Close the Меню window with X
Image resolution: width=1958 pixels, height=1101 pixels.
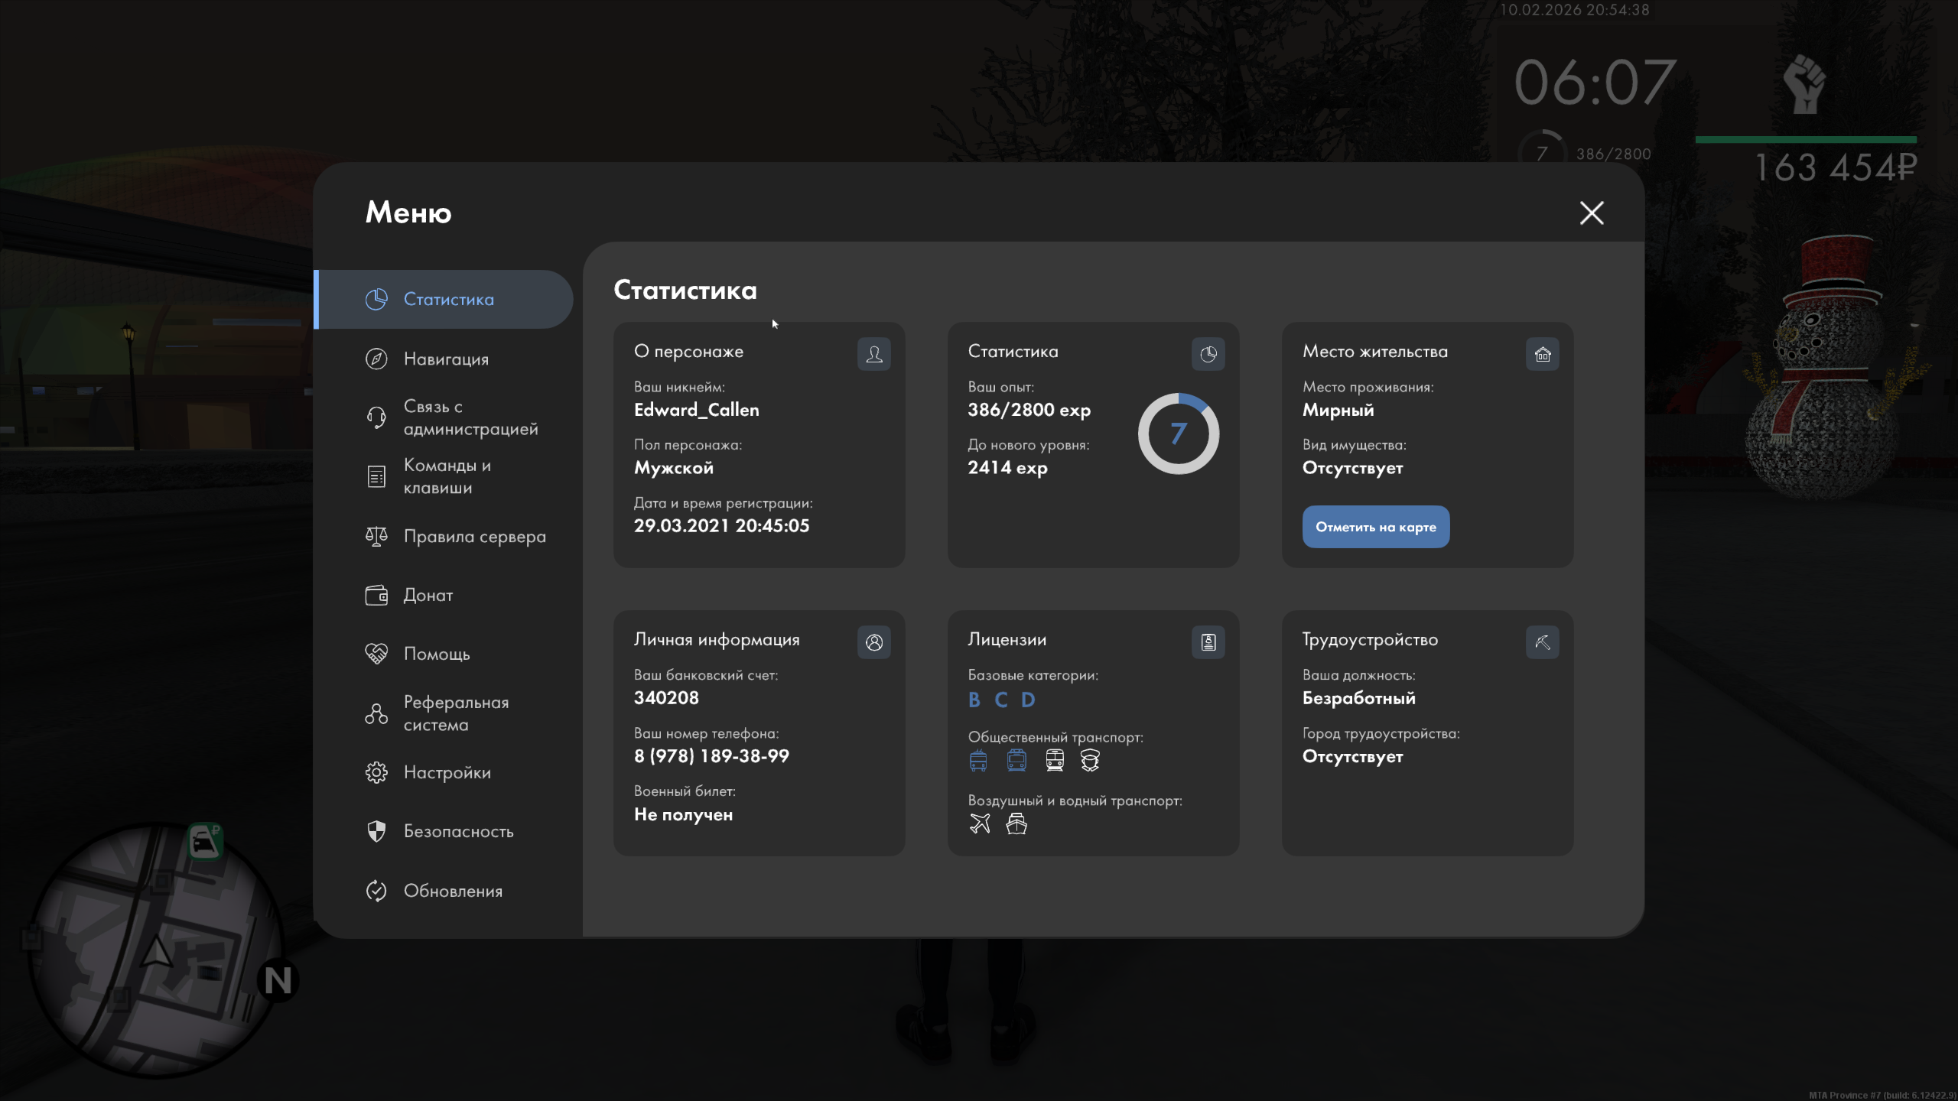(x=1592, y=213)
